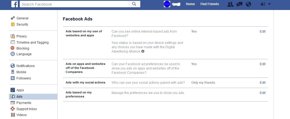This screenshot has height=119, width=290.
Task: Click the profile picture avatar
Action: pos(167,4)
